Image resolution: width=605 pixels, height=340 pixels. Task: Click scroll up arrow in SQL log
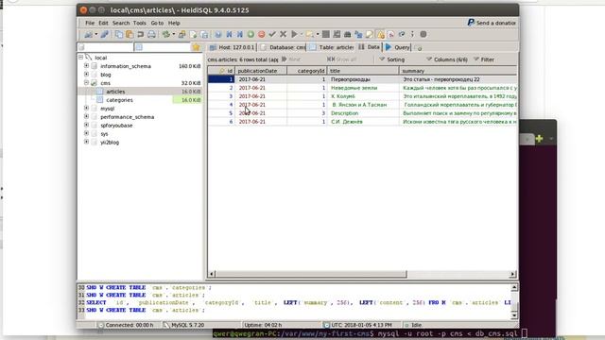(x=514, y=287)
